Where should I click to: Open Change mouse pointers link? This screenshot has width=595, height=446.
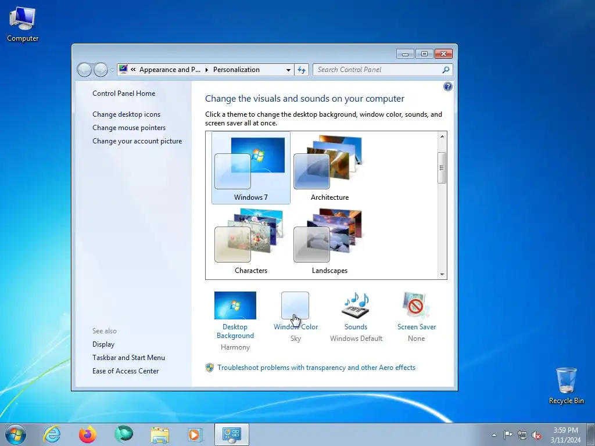click(x=129, y=127)
